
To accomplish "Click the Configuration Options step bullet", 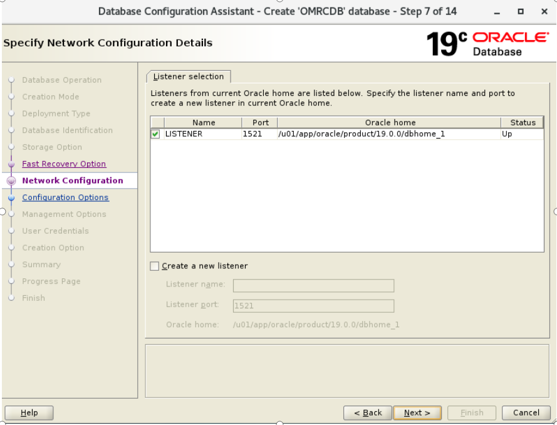I will tap(11, 197).
